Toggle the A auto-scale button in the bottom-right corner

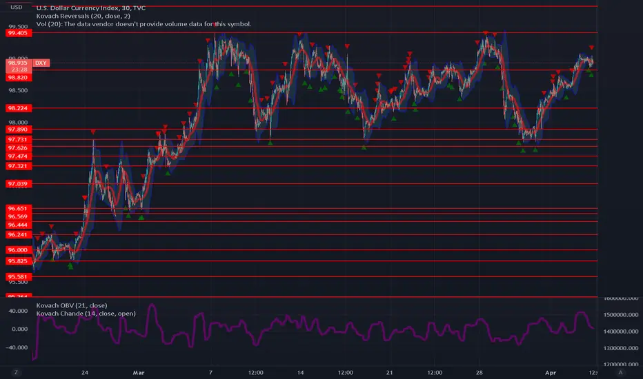coord(620,372)
